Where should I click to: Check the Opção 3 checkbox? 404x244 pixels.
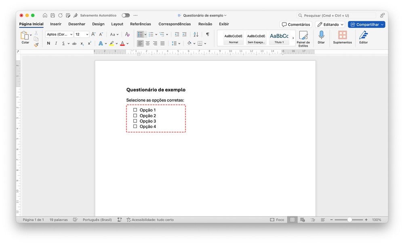pyautogui.click(x=135, y=121)
